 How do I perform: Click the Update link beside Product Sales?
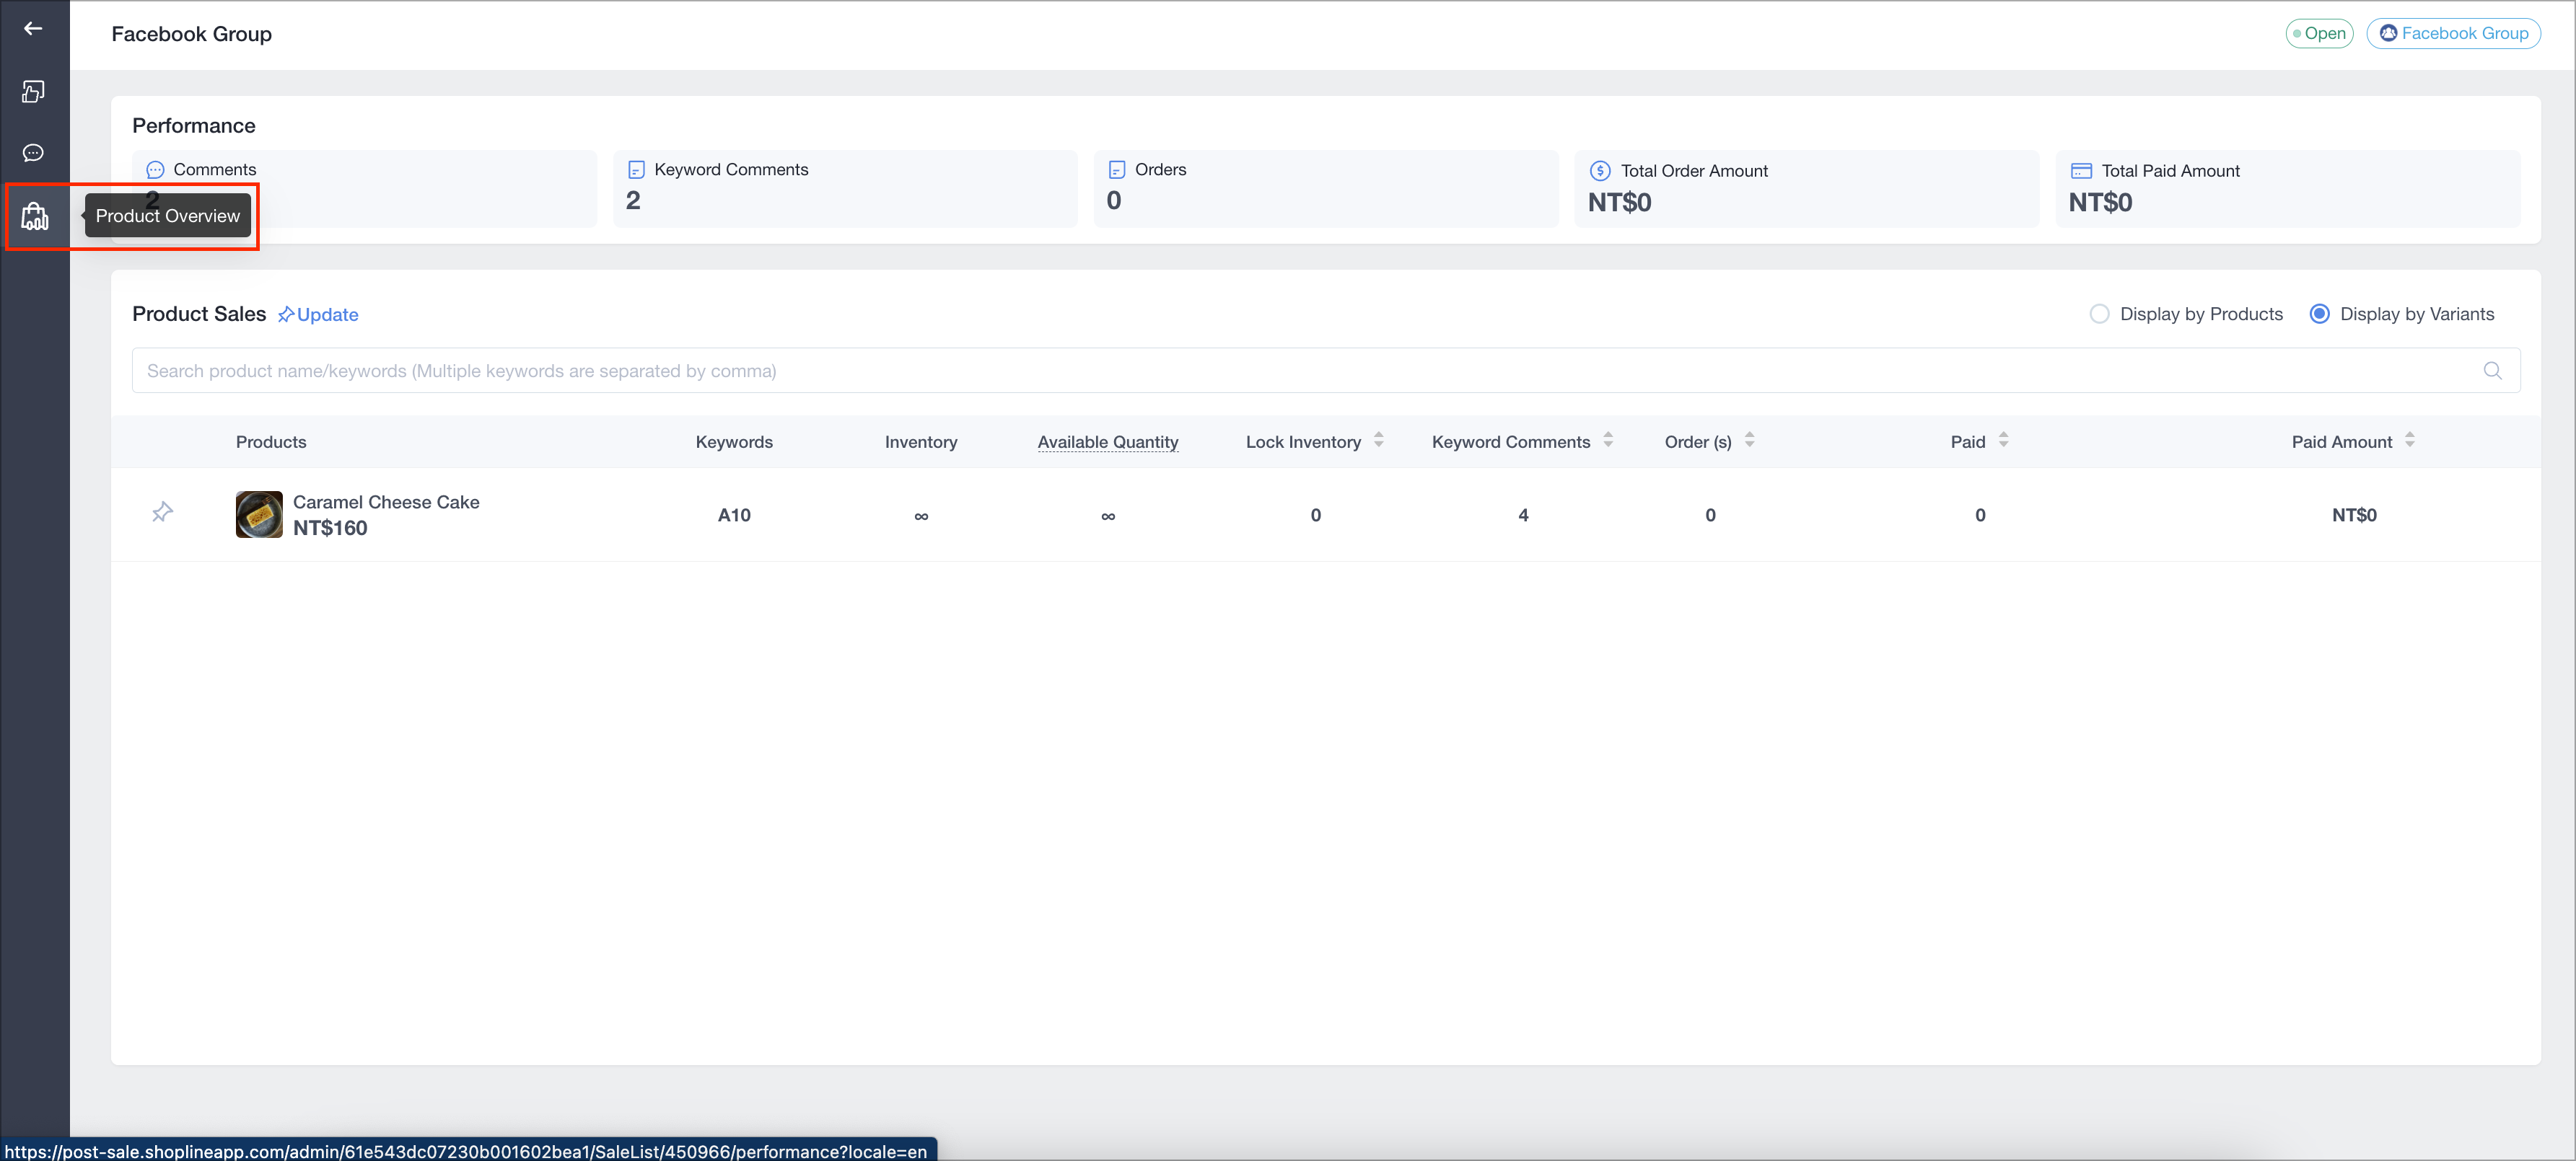coord(318,314)
